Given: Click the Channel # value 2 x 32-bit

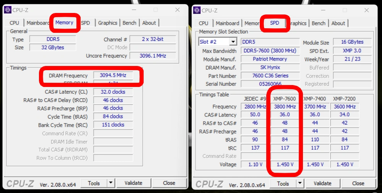Looking at the screenshot, I should [153, 39].
